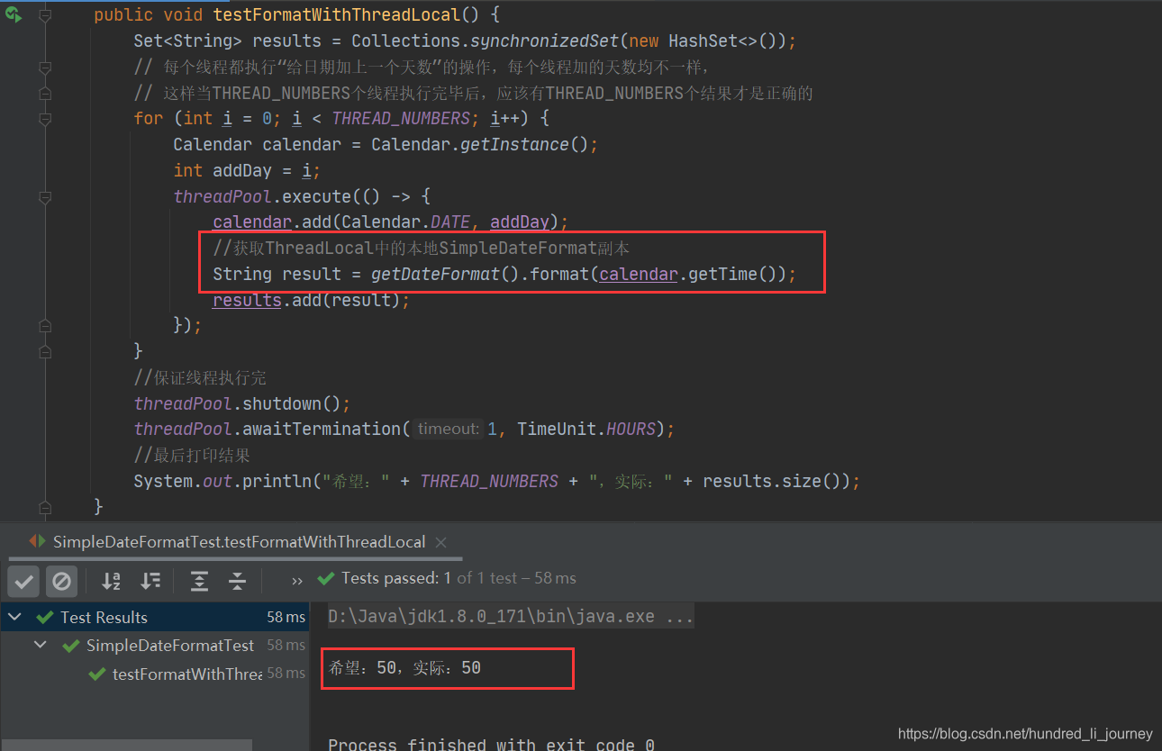This screenshot has height=751, width=1162.
Task: Click the green check icon beside testFormatWithThrea
Action: pyautogui.click(x=97, y=673)
